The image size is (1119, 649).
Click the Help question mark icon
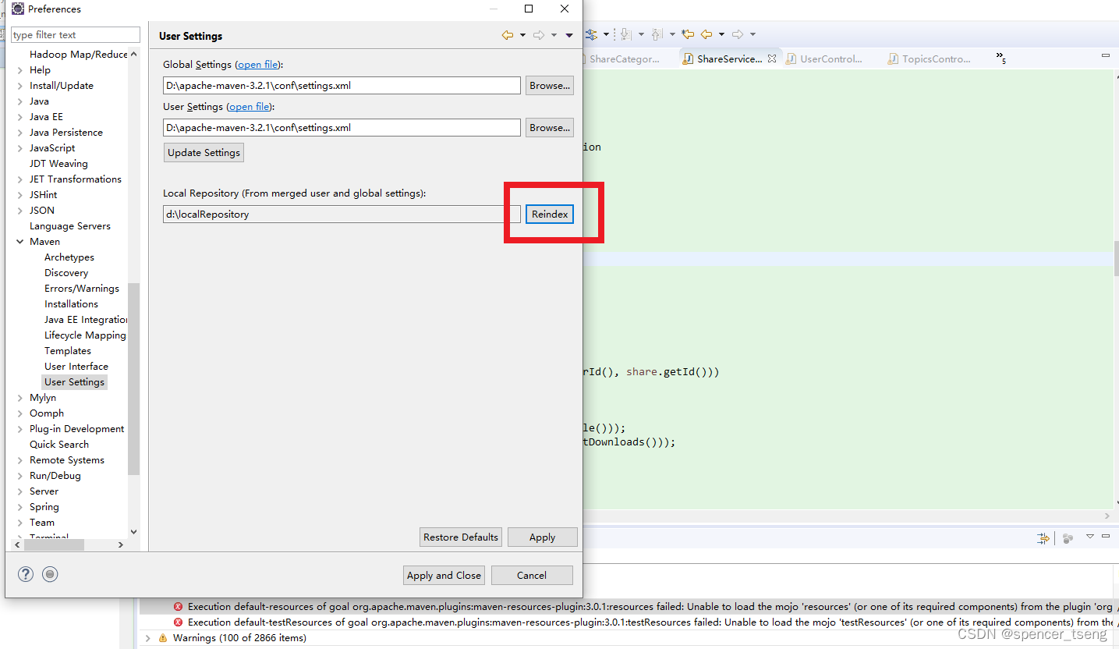point(26,574)
